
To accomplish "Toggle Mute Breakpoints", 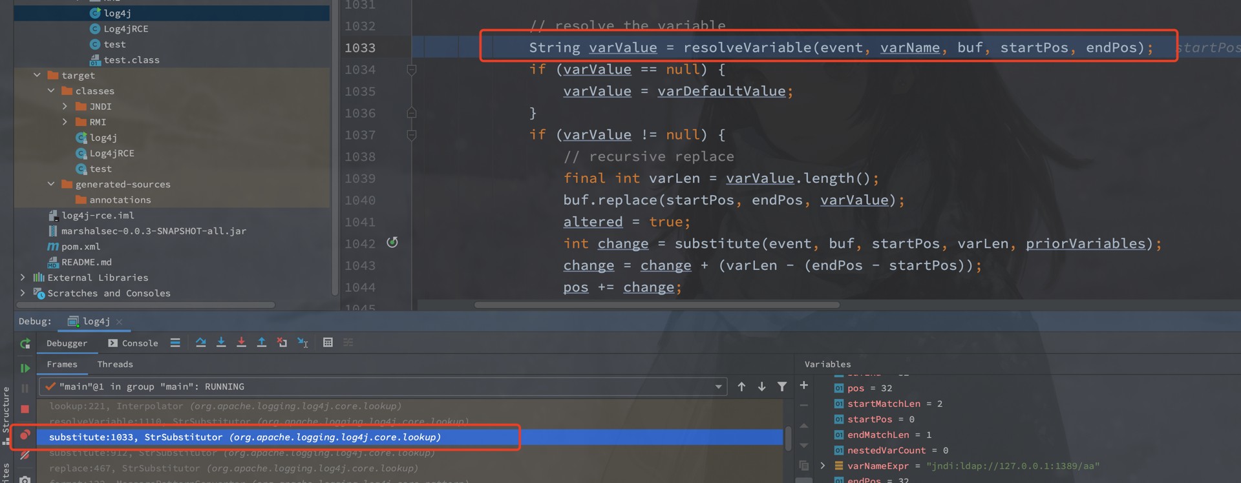I will pyautogui.click(x=25, y=456).
